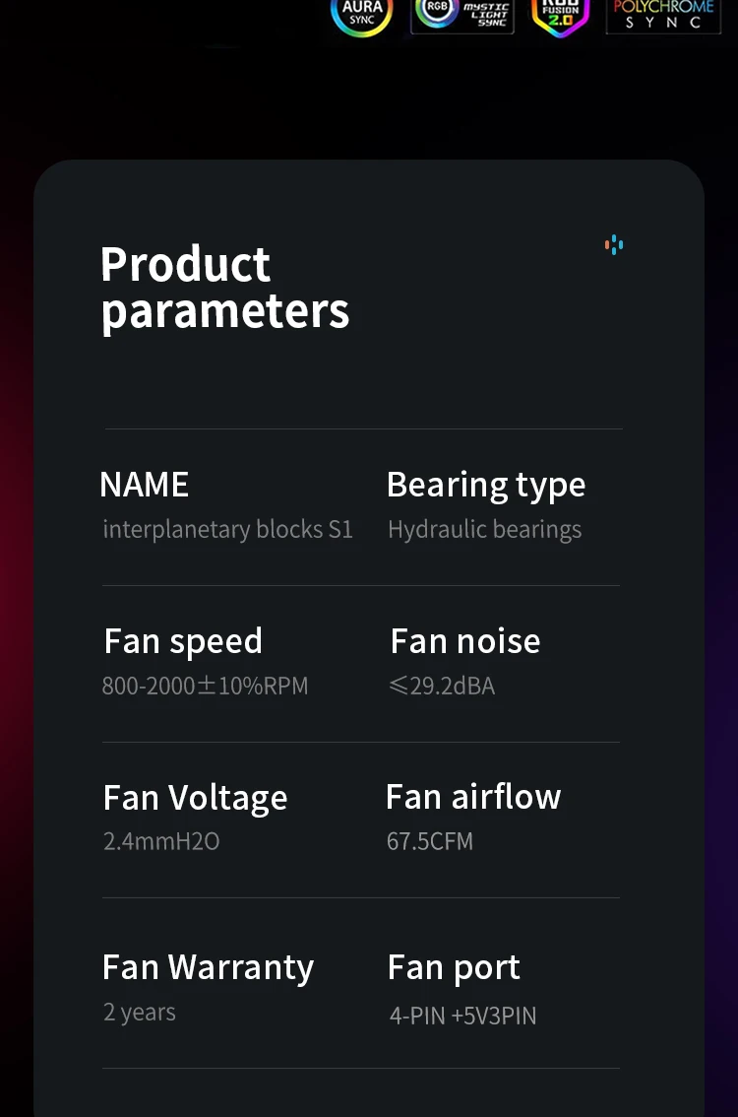Select the Fan airflow label
738x1117 pixels.
coord(473,797)
